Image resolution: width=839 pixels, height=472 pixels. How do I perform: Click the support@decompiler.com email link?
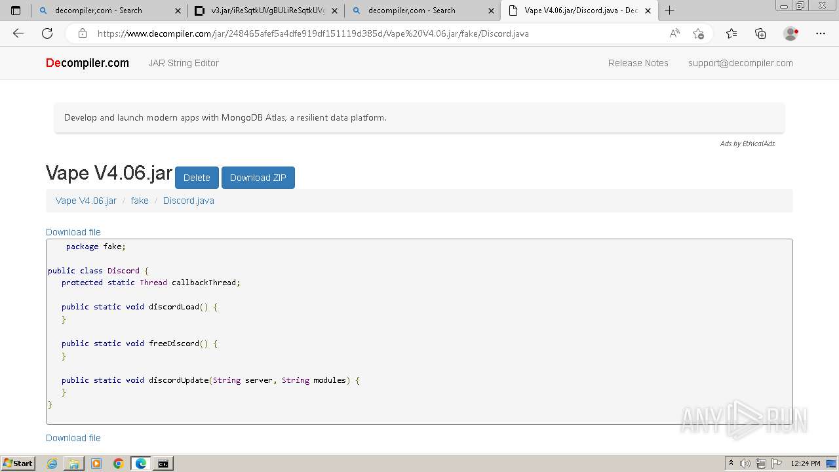coord(741,63)
